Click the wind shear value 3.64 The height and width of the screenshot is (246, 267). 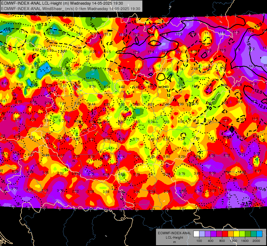tap(47, 120)
